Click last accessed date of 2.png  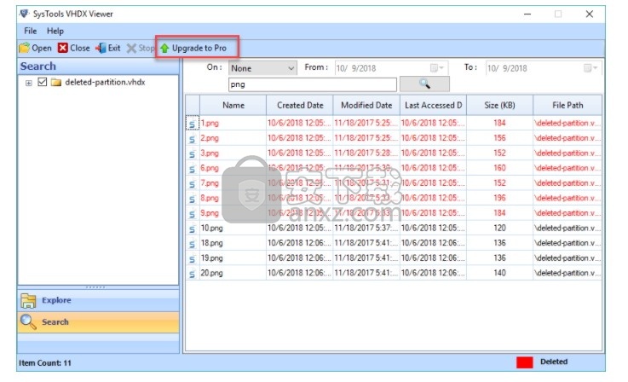coord(433,138)
